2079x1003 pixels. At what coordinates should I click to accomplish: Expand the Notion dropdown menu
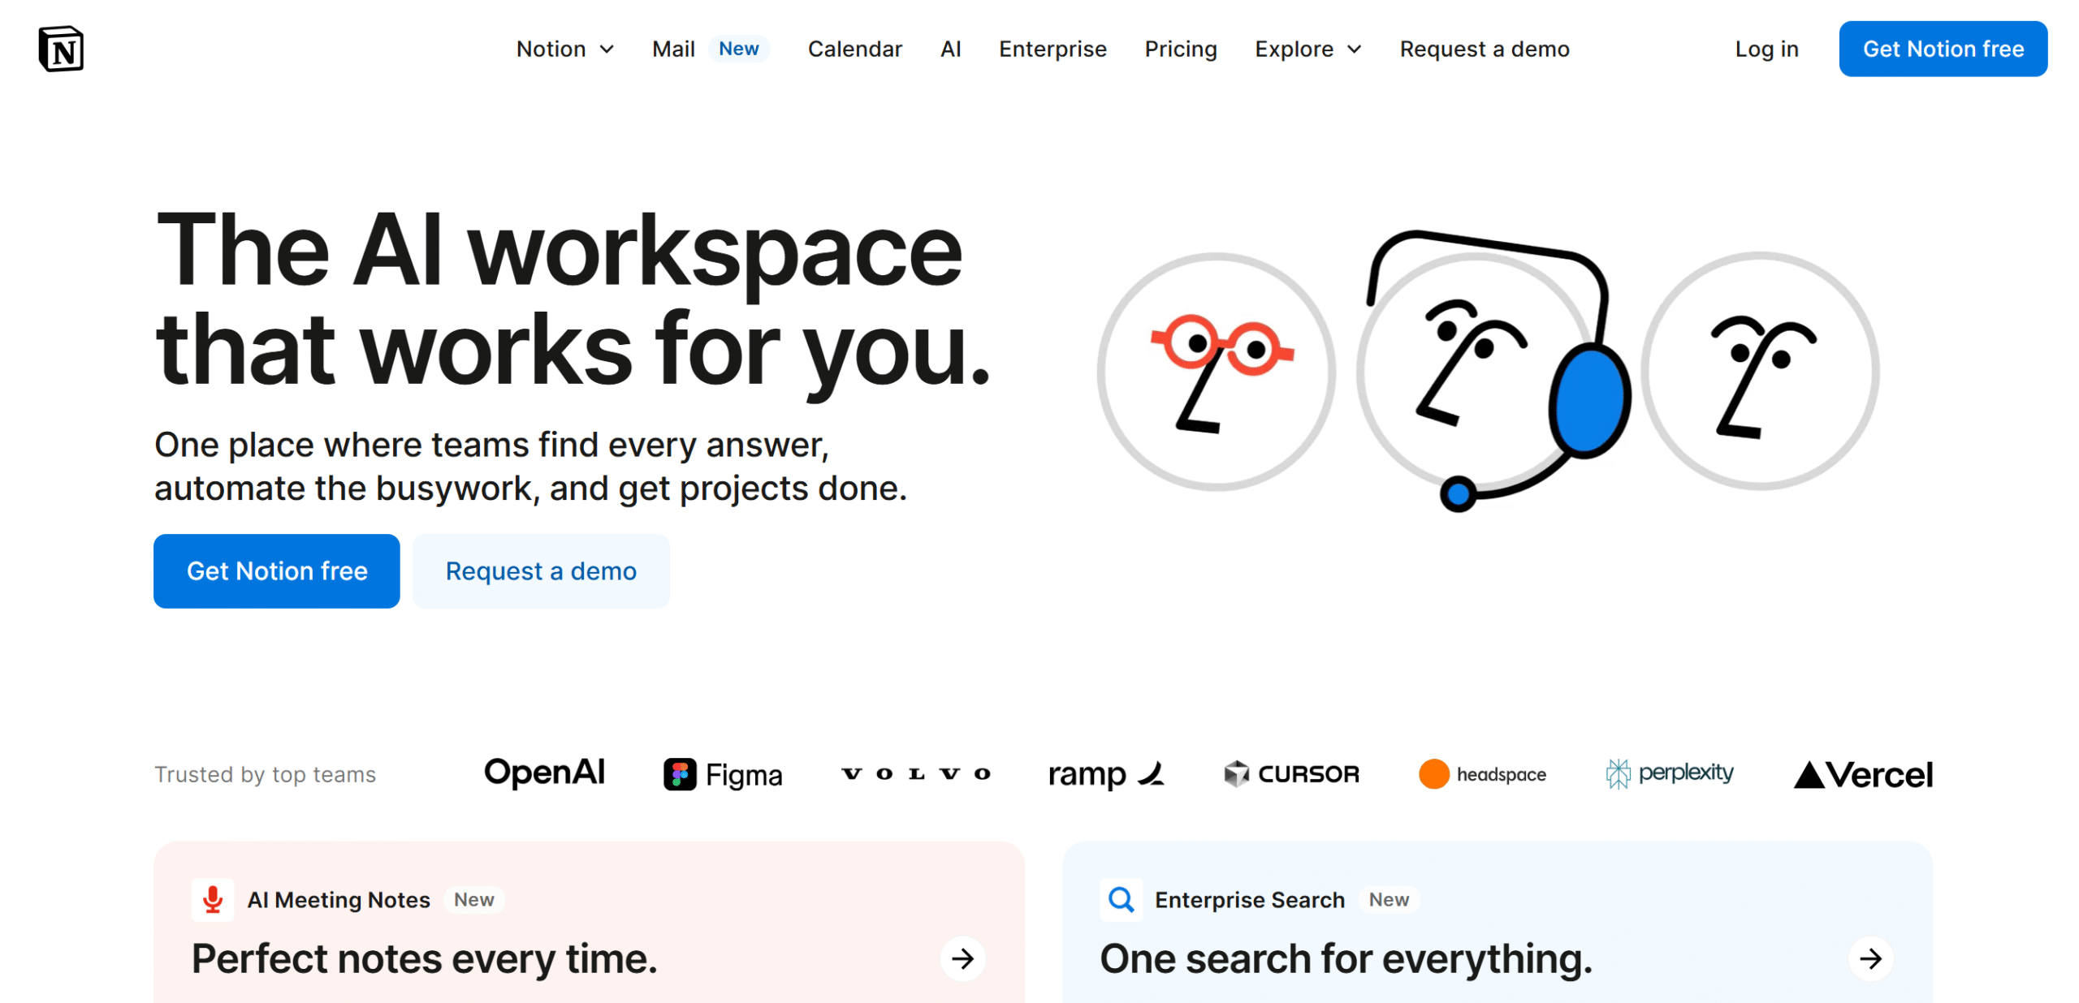565,49
